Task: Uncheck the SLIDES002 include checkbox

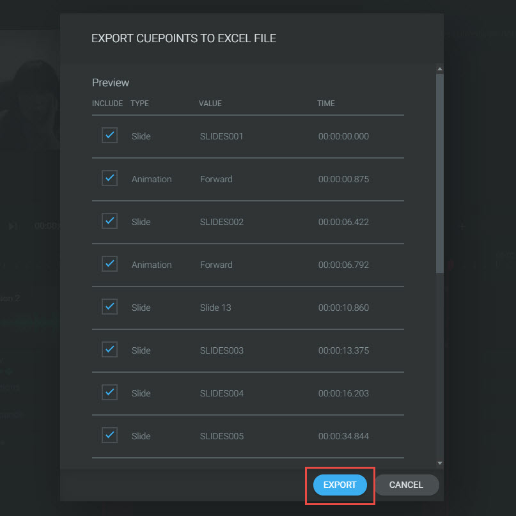Action: [x=109, y=221]
